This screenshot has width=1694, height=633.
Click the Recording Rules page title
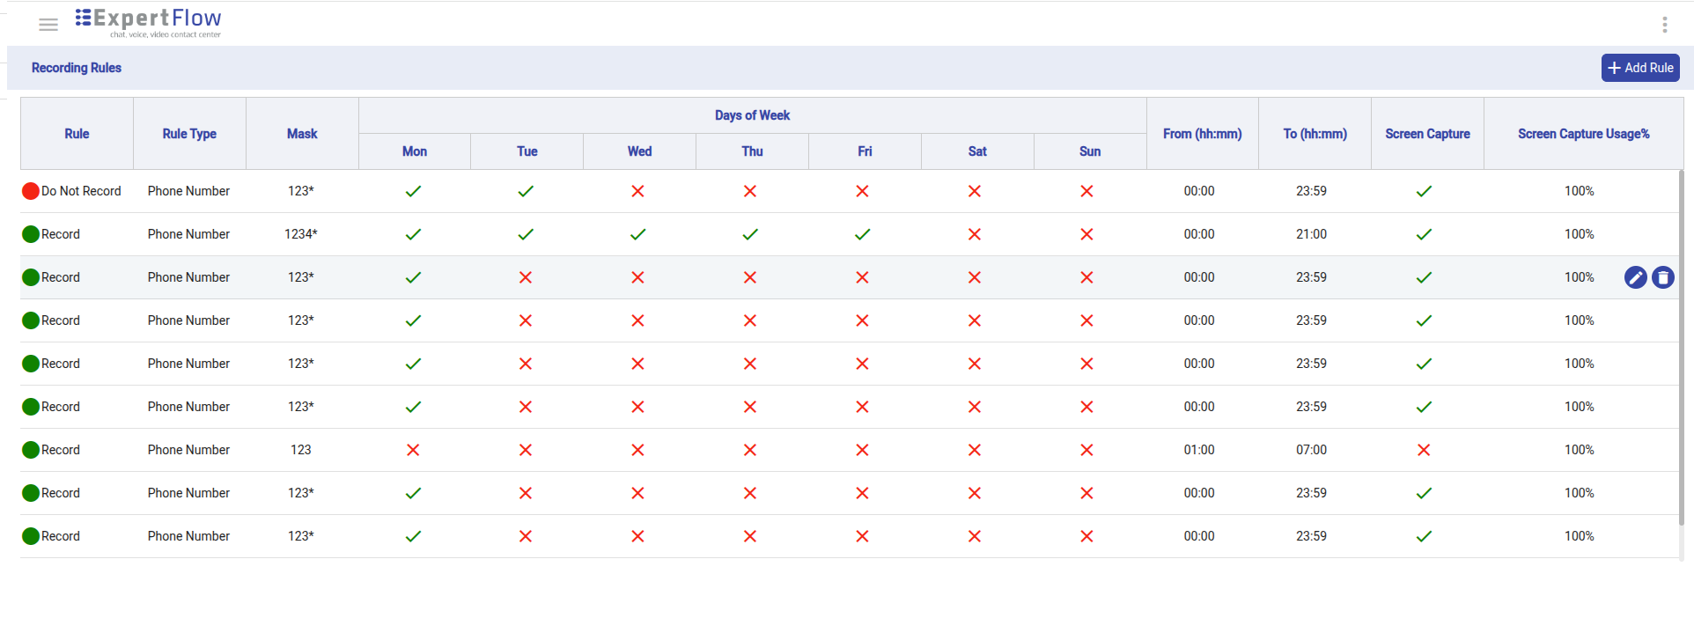click(77, 68)
